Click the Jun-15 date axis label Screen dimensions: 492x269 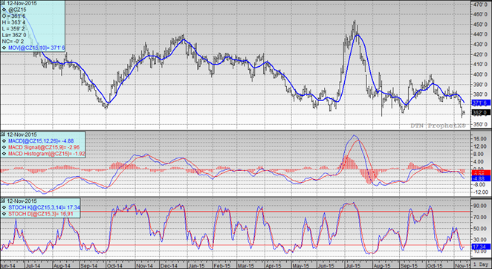click(x=326, y=266)
